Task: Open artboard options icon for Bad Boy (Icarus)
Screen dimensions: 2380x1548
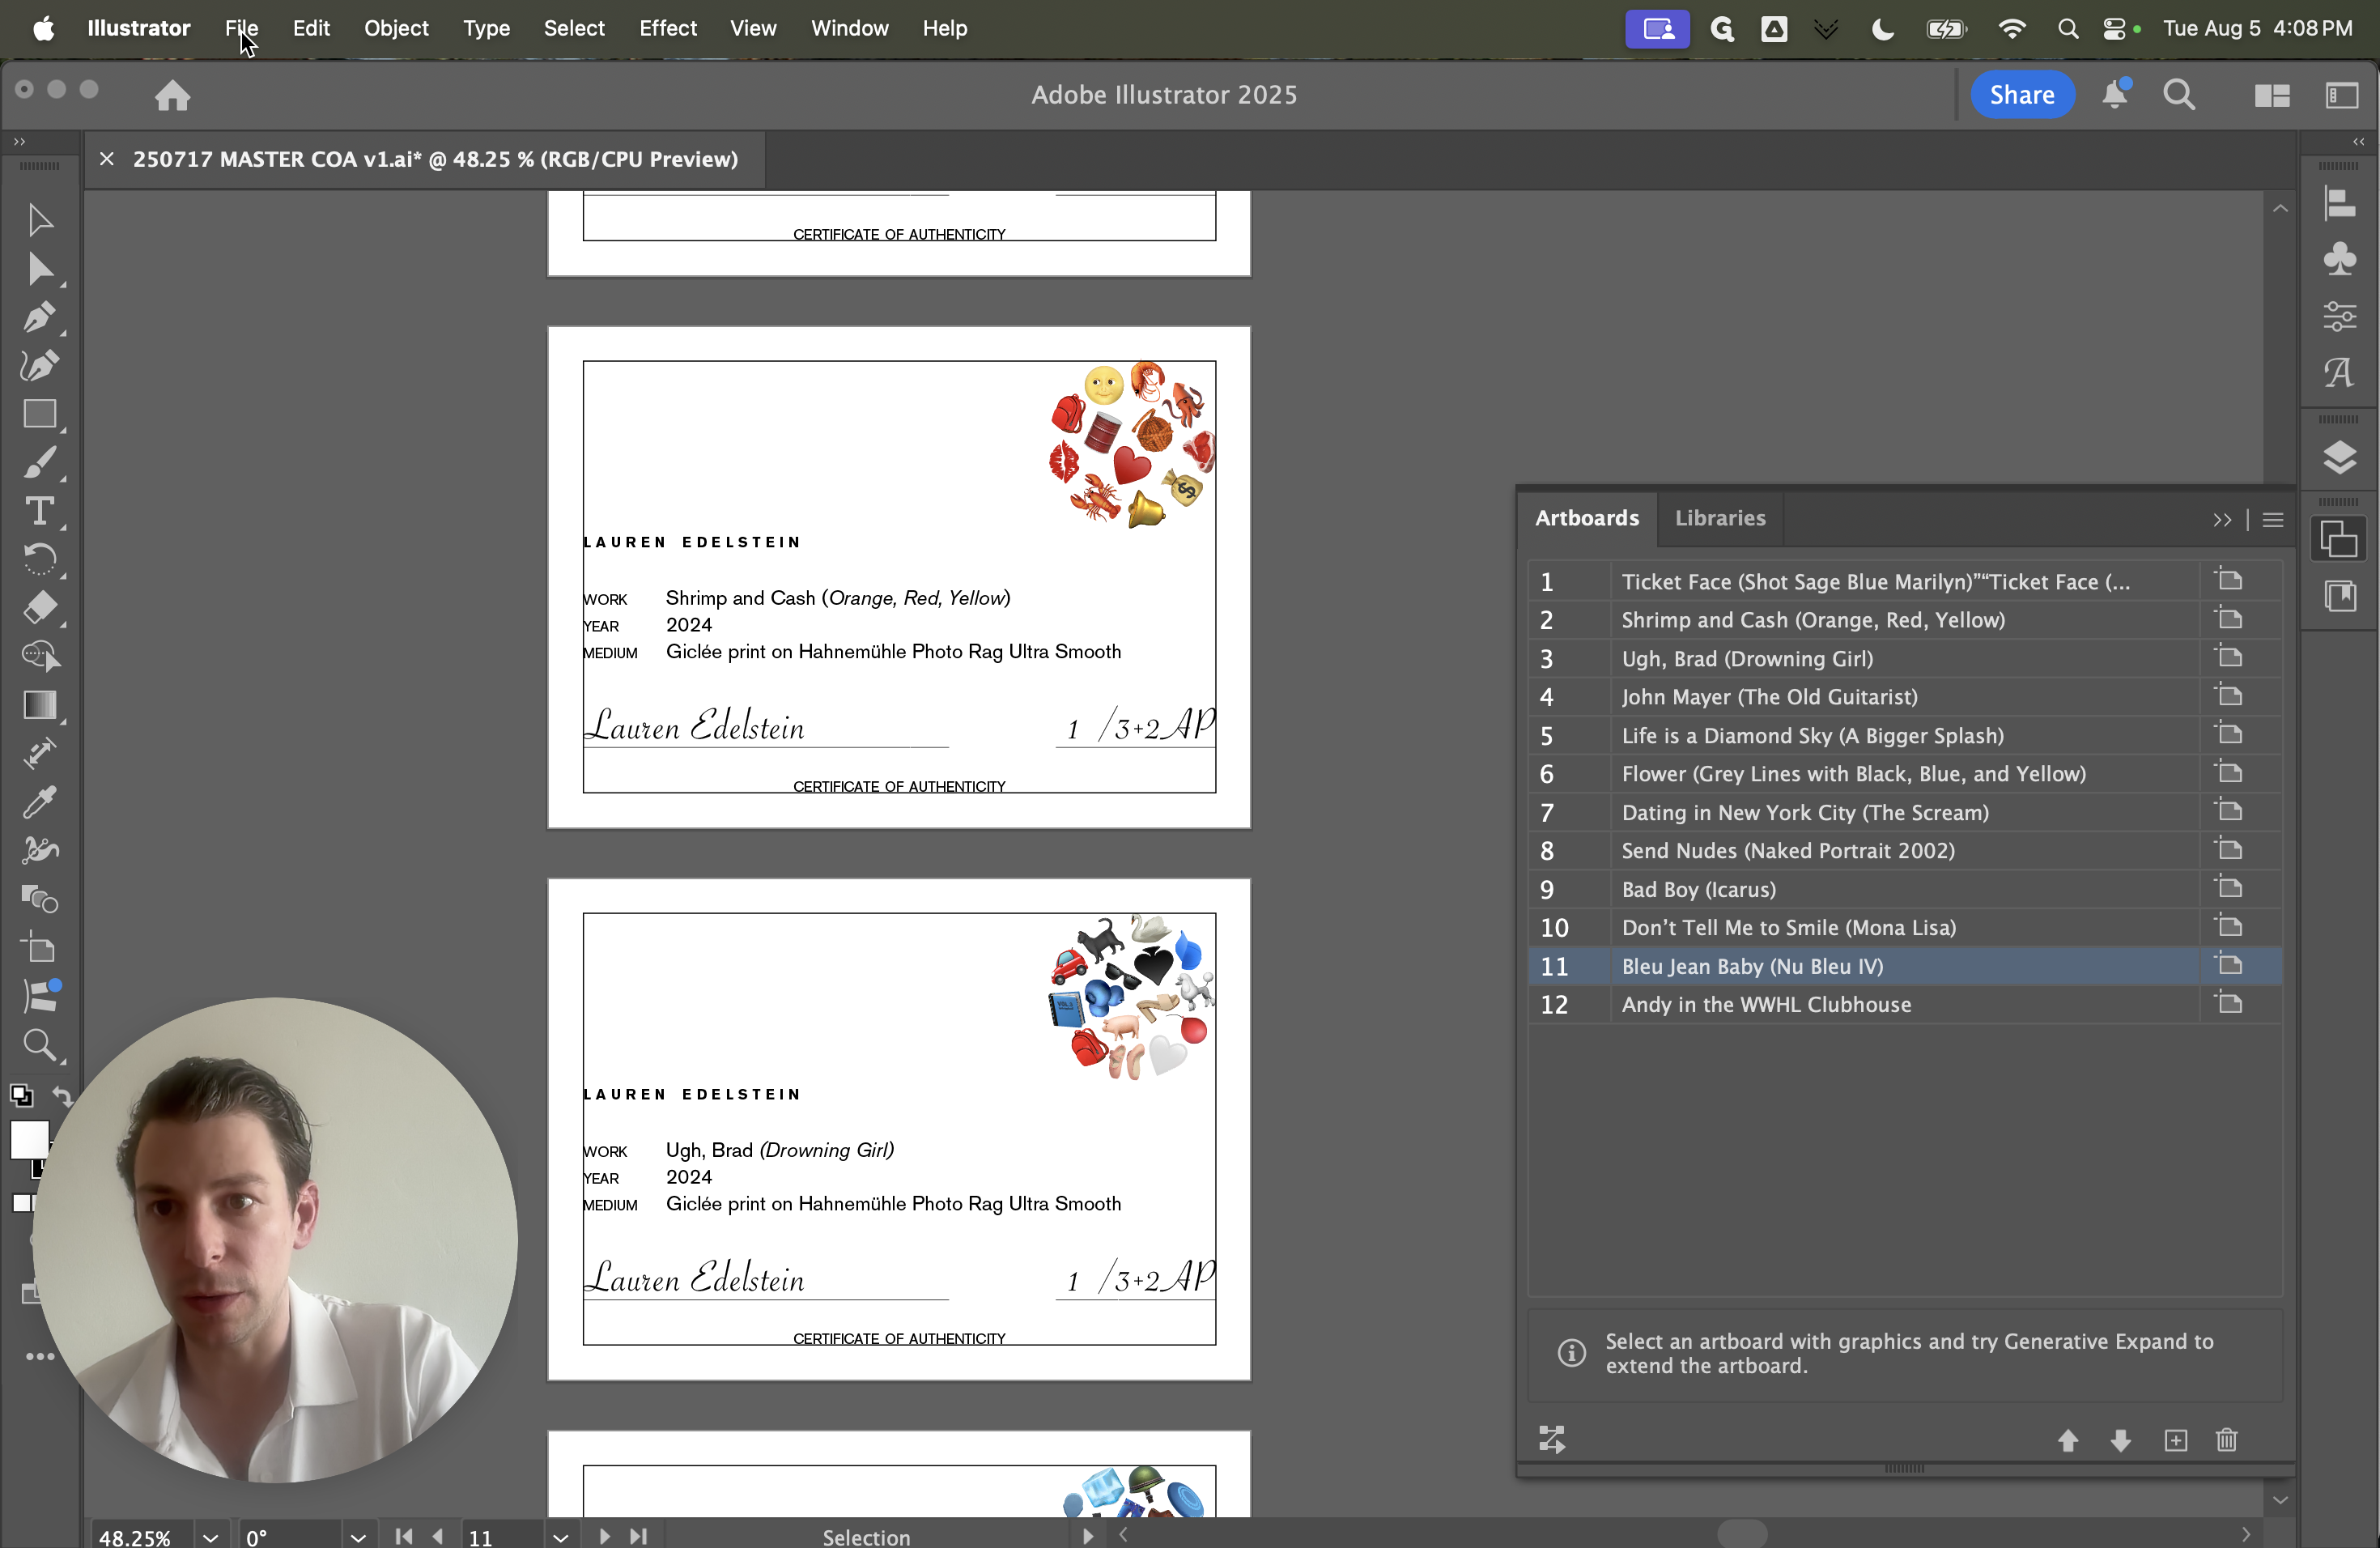Action: 2228,888
